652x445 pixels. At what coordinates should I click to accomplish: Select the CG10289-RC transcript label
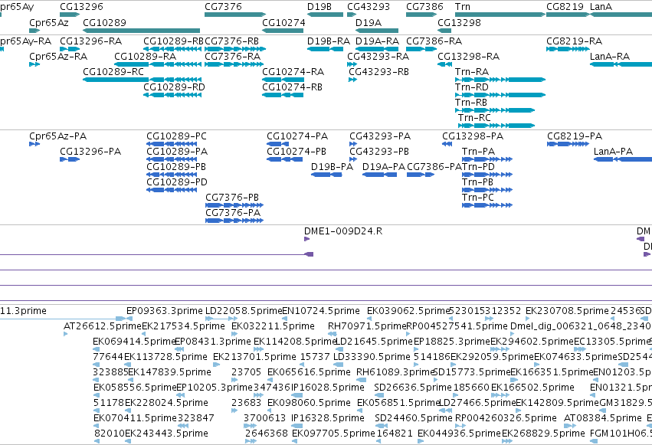113,72
